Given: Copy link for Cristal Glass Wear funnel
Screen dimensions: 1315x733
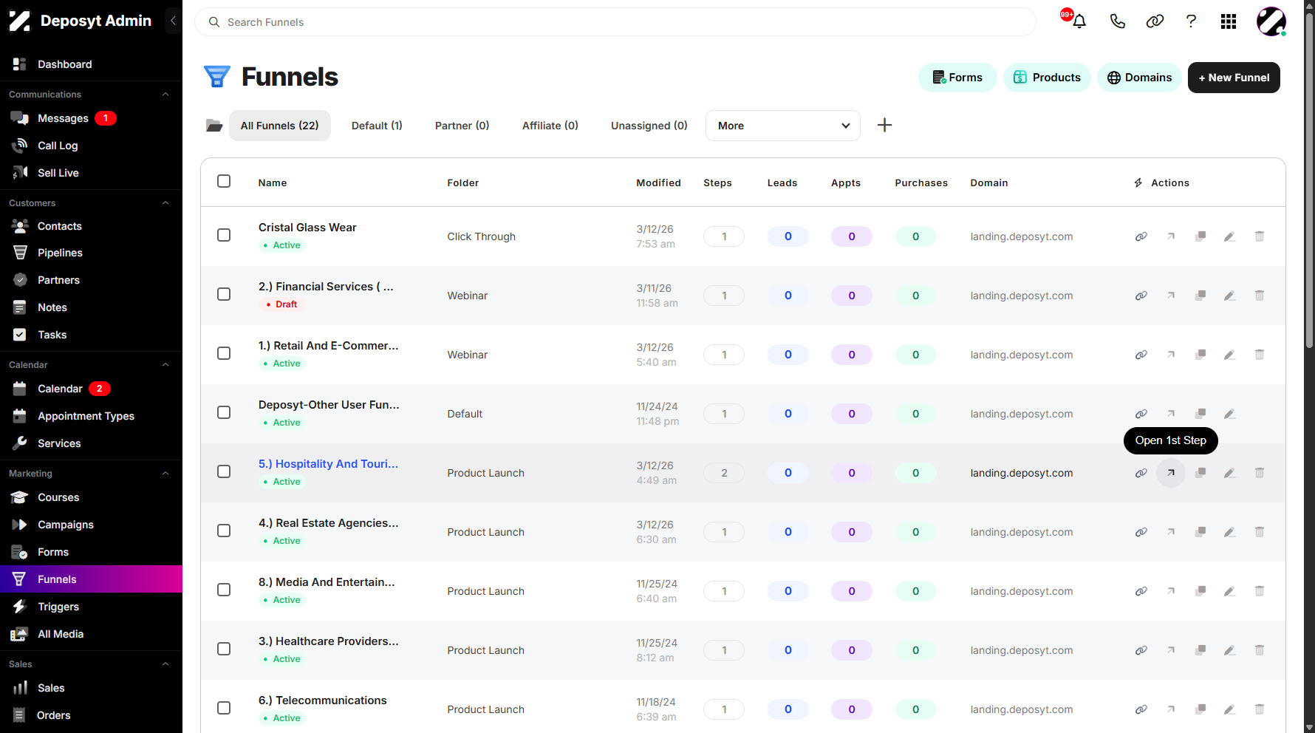Looking at the screenshot, I should (x=1141, y=236).
